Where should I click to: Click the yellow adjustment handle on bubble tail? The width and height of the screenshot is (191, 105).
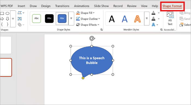pos(83,78)
